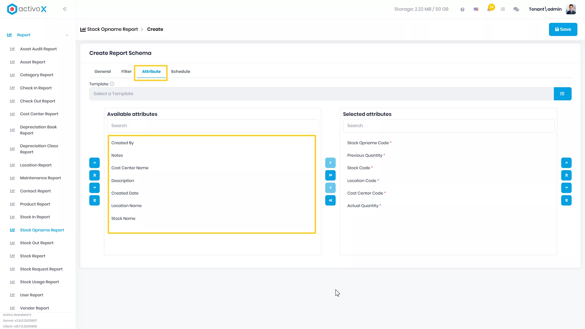The width and height of the screenshot is (585, 329).
Task: Open Vendor Report in sidebar
Action: (34, 308)
